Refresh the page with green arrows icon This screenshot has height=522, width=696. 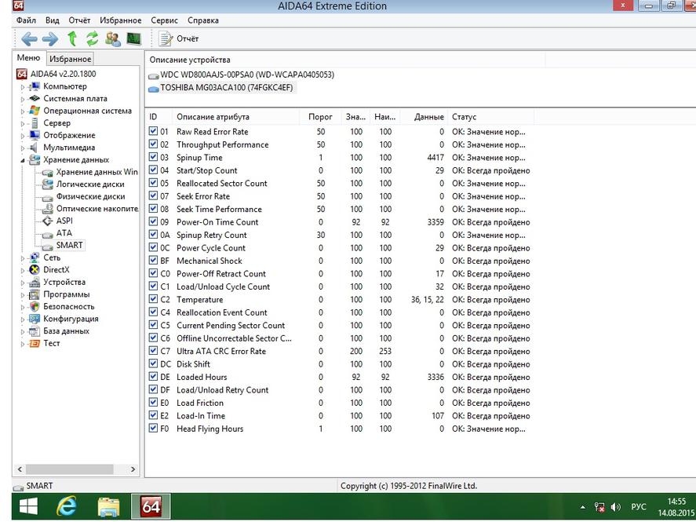[x=92, y=38]
